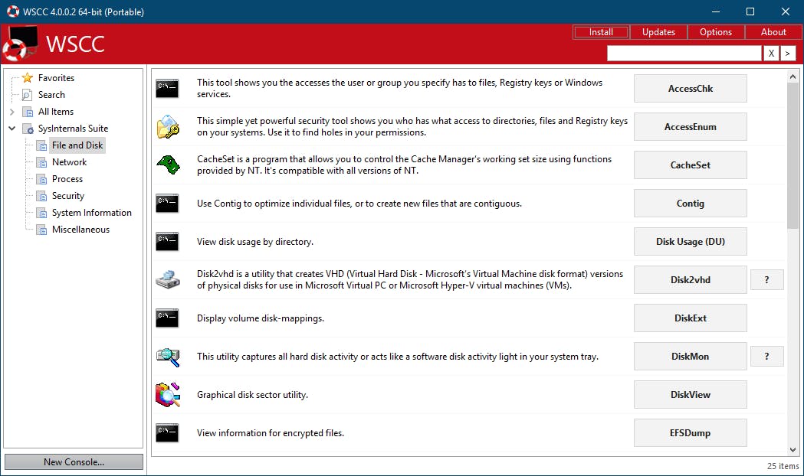Click the EFSDump command prompt icon
The height and width of the screenshot is (476, 804).
click(x=167, y=433)
